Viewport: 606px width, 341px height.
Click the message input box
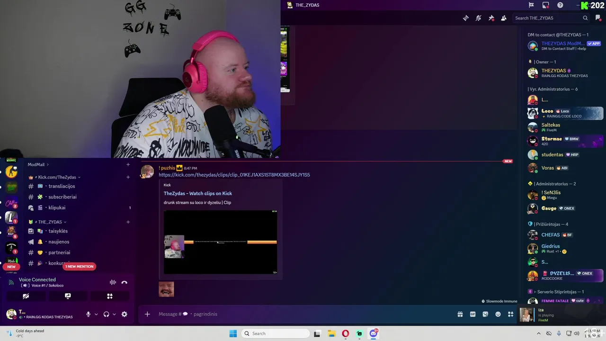point(303,314)
